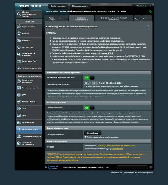Viewport: 168px width, 185px height.
Task: Open the Українська language dropdown
Action: point(143,6)
